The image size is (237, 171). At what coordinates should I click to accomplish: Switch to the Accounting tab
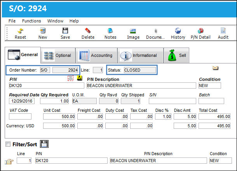coord(96,55)
